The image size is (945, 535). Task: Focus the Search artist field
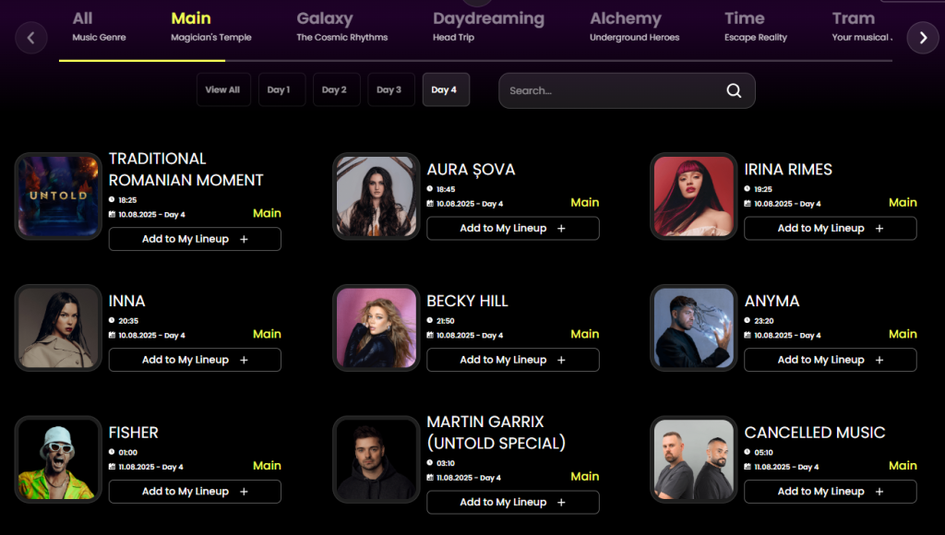pos(627,90)
